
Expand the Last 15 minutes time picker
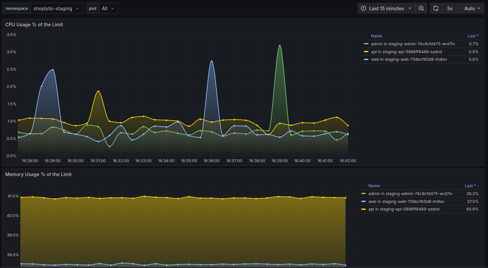point(387,9)
